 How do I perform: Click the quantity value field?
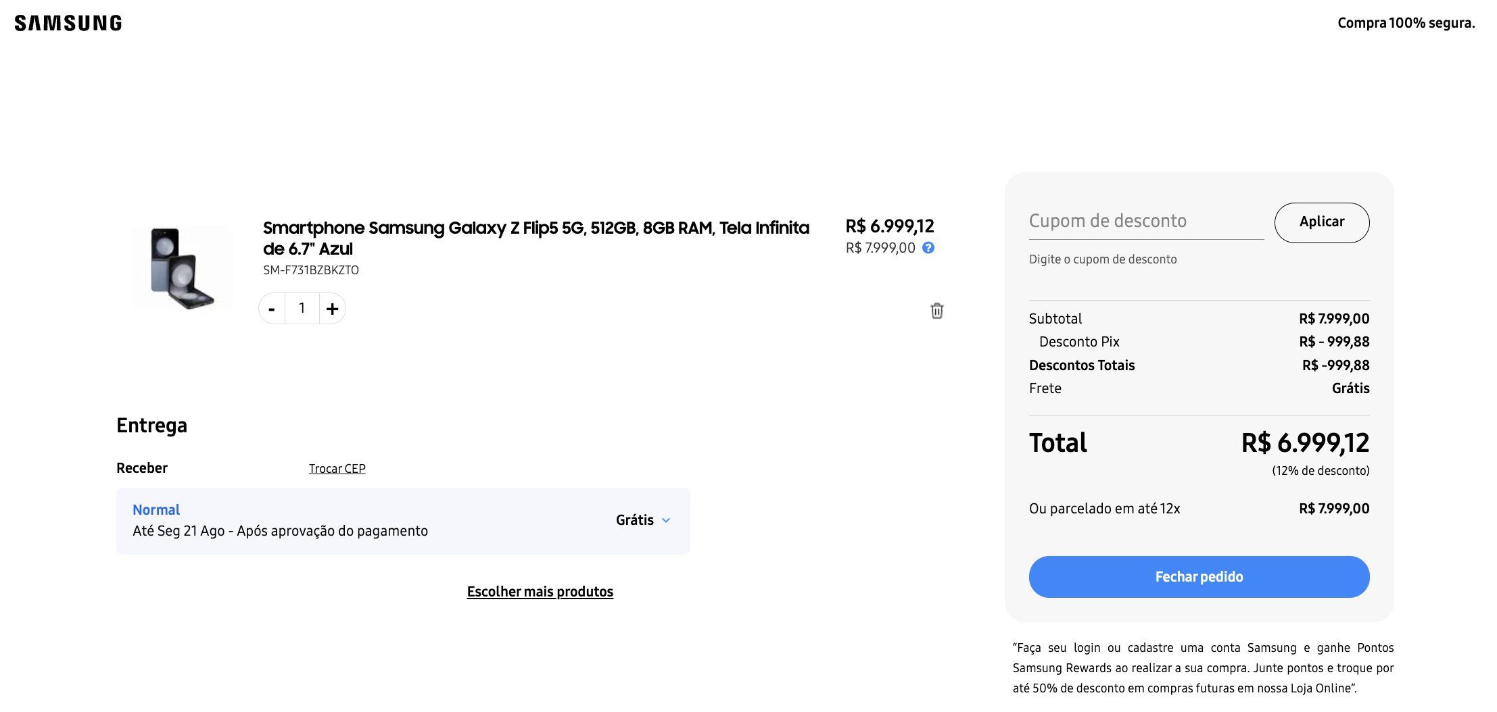click(302, 309)
